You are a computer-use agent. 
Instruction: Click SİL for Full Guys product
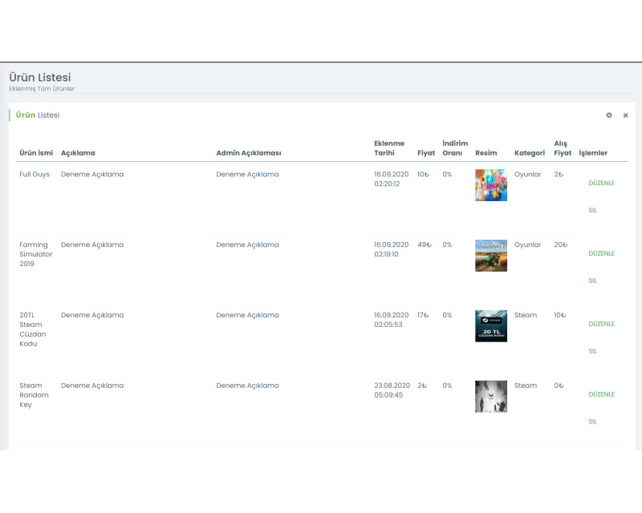(592, 210)
